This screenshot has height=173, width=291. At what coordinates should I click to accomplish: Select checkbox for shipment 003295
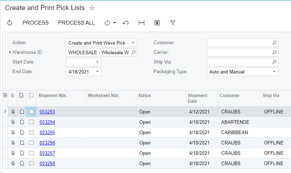(31, 132)
